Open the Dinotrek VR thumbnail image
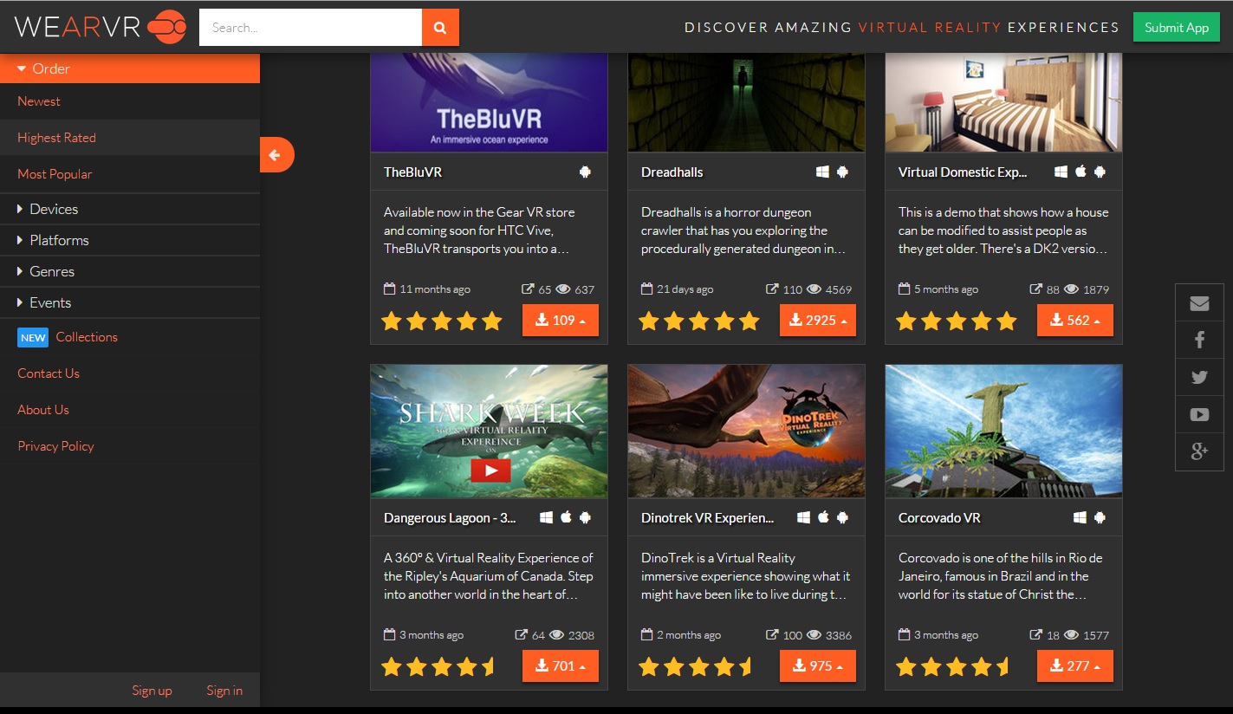Image resolution: width=1233 pixels, height=714 pixels. 747,432
